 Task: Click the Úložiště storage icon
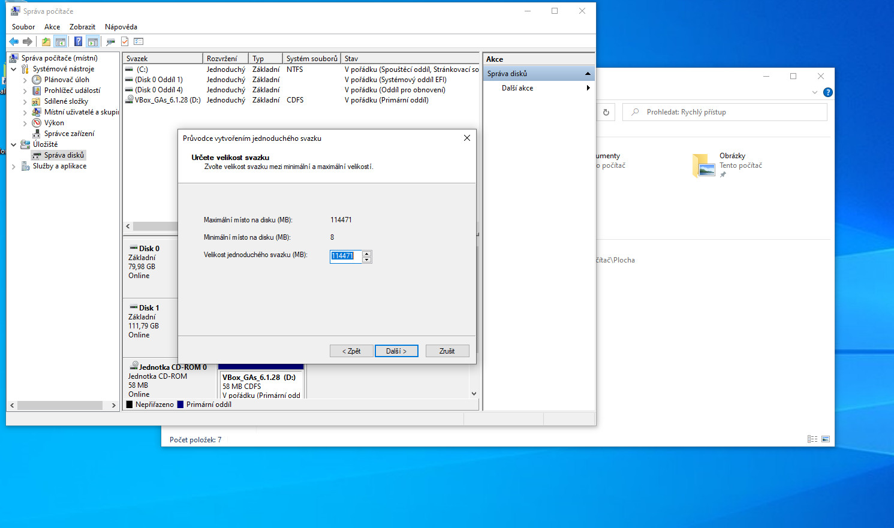coord(25,144)
